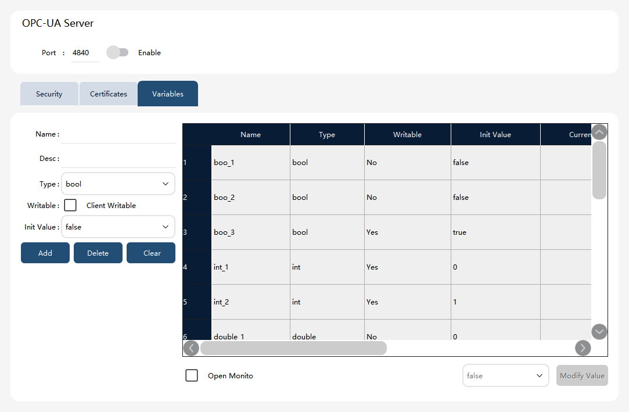Click the Port number field
The height and width of the screenshot is (412, 629).
(85, 53)
